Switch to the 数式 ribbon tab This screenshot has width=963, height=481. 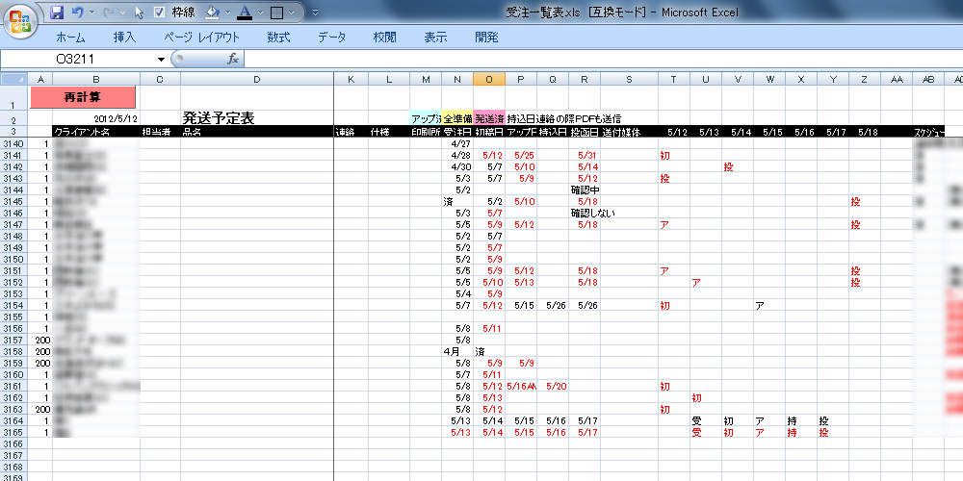pos(278,38)
